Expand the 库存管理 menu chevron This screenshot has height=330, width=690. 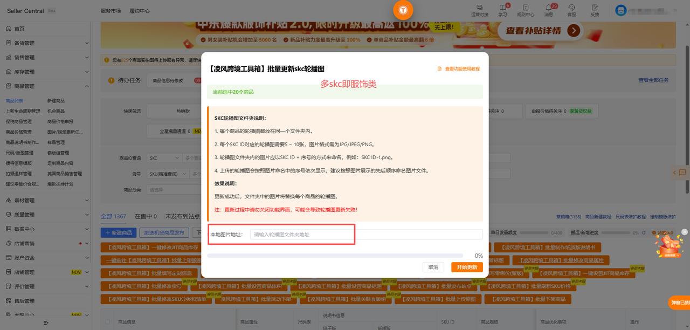tap(87, 72)
